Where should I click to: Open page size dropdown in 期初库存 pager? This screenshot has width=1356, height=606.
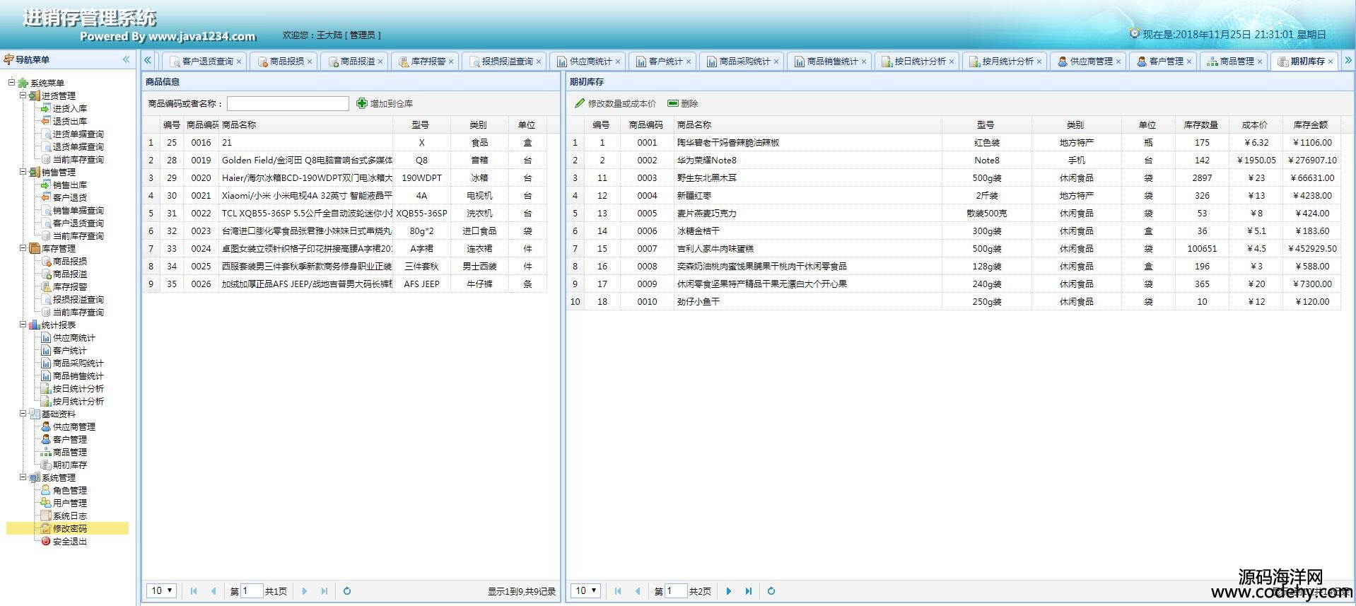[x=586, y=591]
